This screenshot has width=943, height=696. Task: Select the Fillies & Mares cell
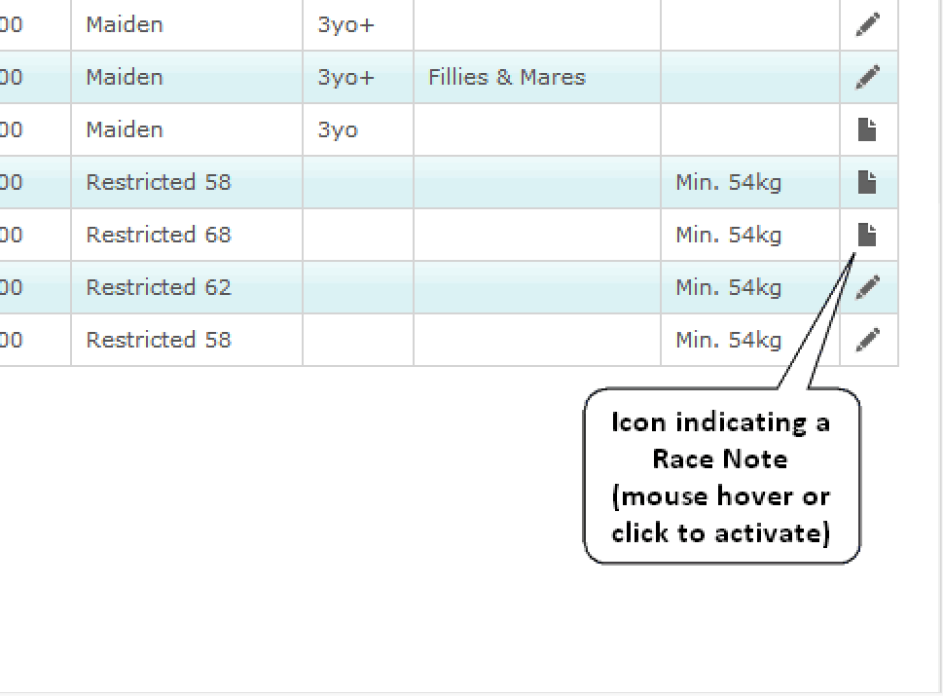(x=507, y=77)
